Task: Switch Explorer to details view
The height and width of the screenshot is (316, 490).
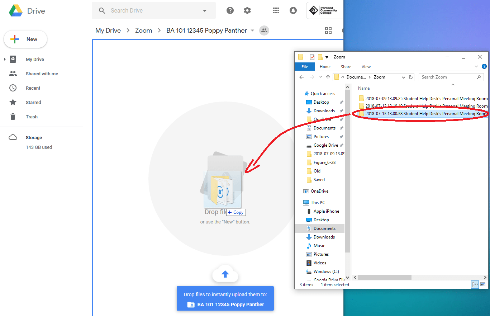Action: pos(475,284)
